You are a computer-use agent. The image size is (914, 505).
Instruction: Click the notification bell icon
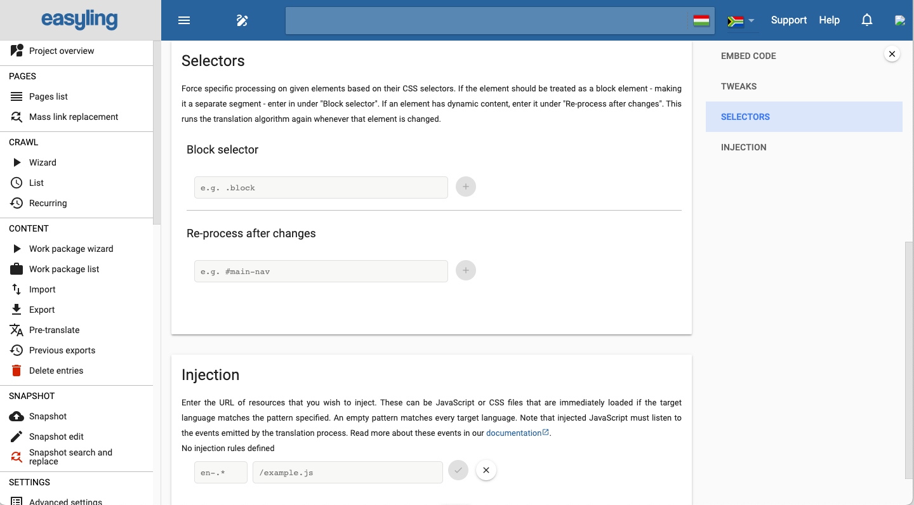[x=866, y=20]
